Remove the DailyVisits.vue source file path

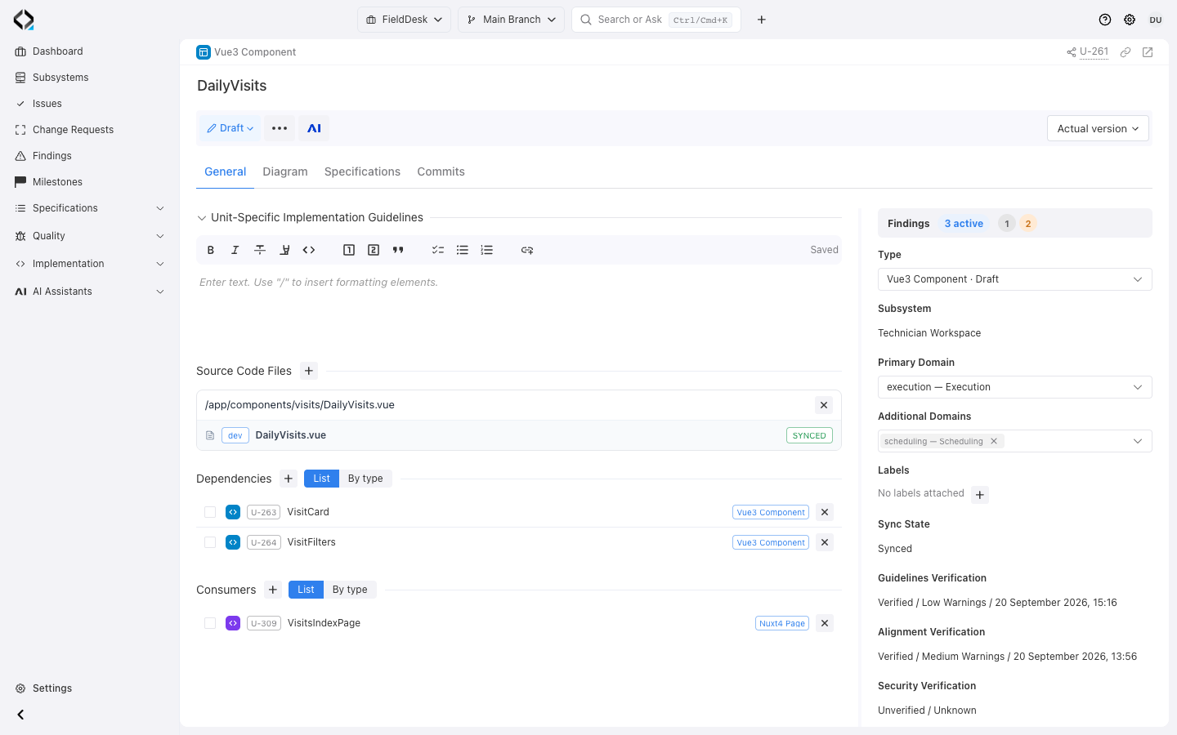click(x=824, y=405)
